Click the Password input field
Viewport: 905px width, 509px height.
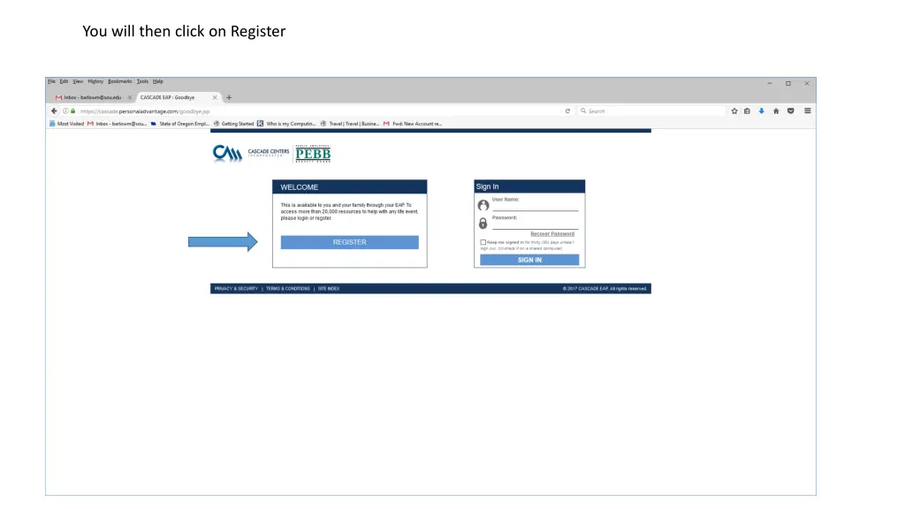point(535,224)
